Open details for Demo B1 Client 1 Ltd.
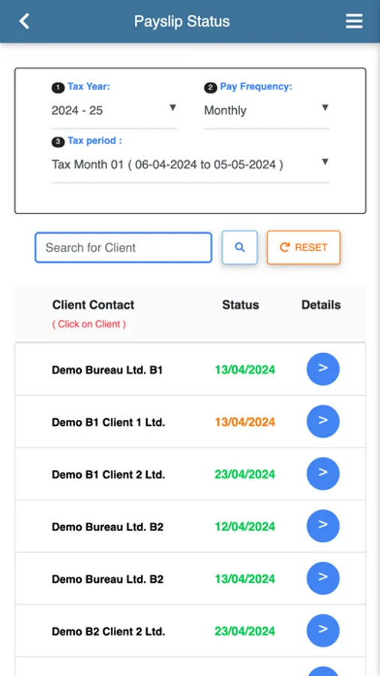Viewport: 380px width, 676px height. (x=323, y=421)
